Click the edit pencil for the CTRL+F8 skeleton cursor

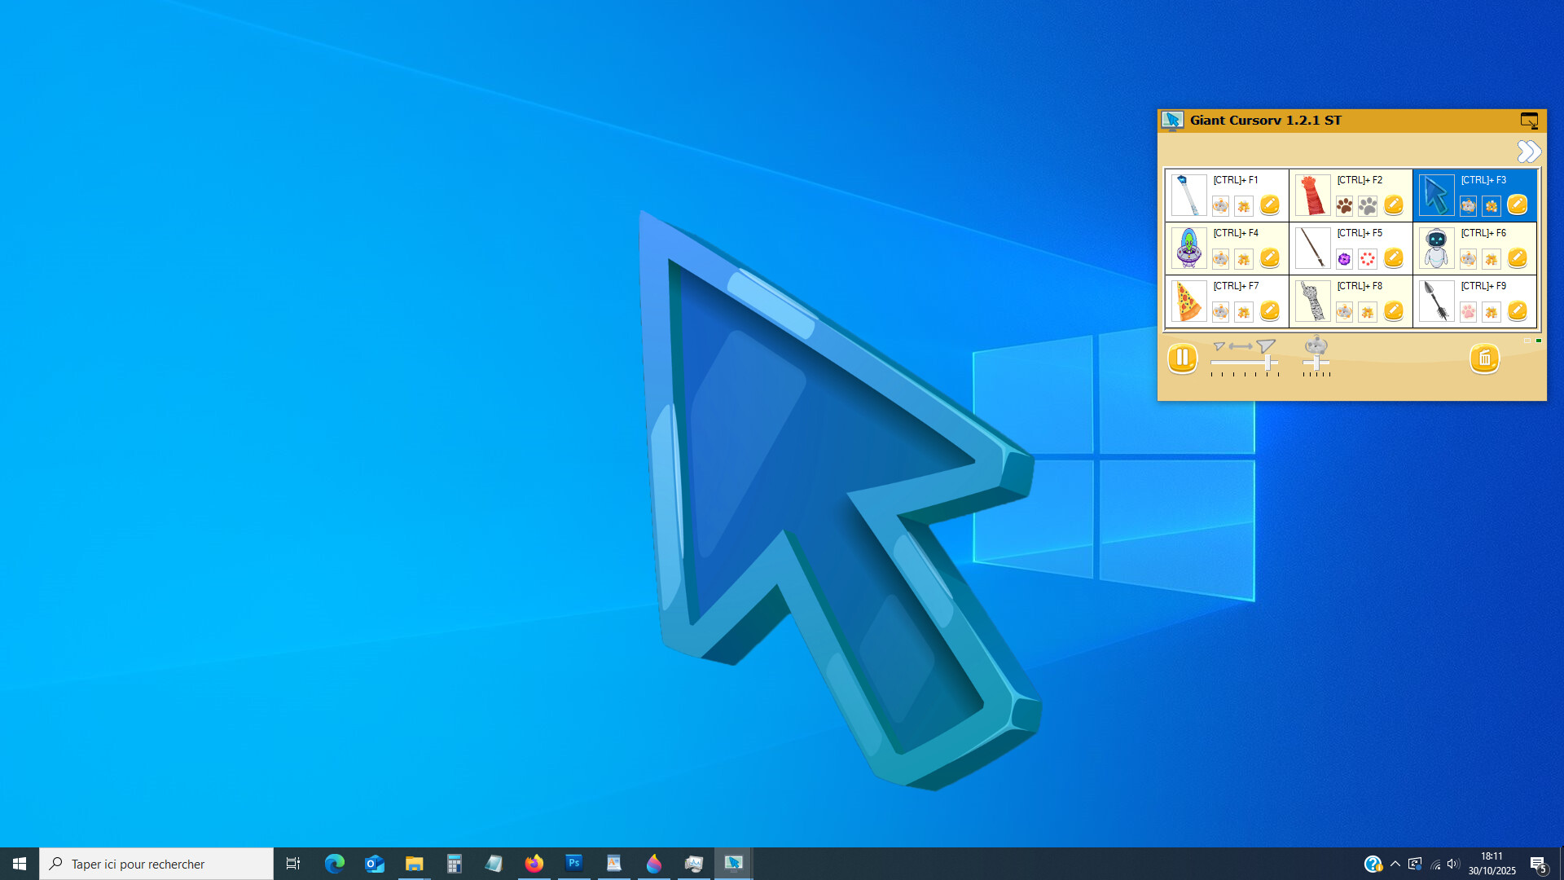[x=1393, y=312]
